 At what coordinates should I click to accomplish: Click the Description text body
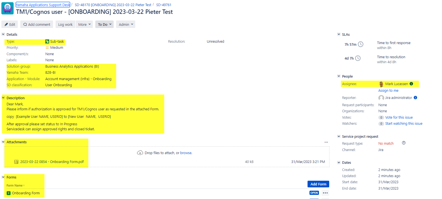point(83,117)
